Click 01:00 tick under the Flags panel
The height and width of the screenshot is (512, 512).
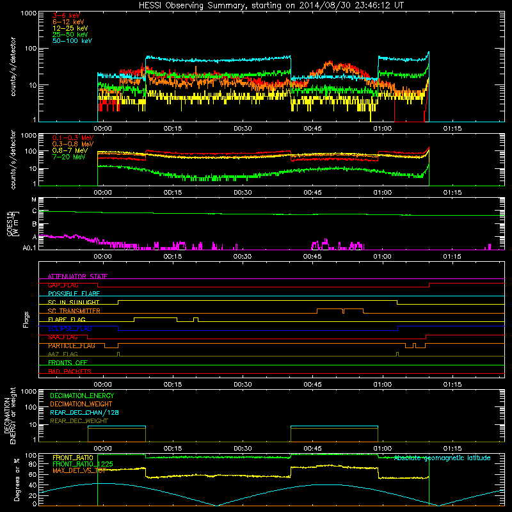click(382, 385)
